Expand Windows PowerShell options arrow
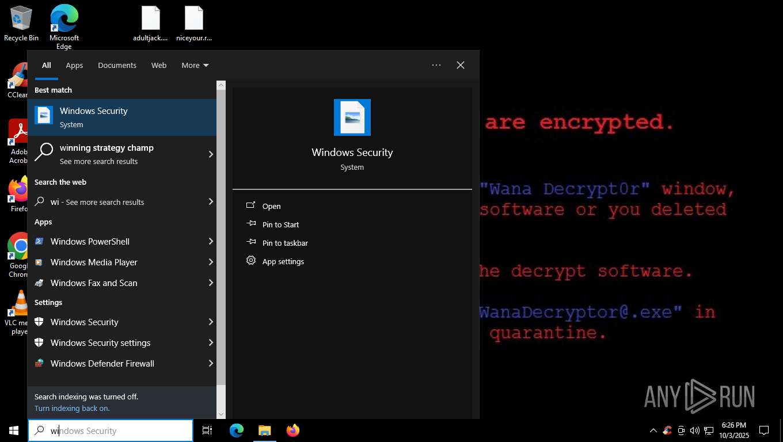The height and width of the screenshot is (442, 783). tap(211, 241)
